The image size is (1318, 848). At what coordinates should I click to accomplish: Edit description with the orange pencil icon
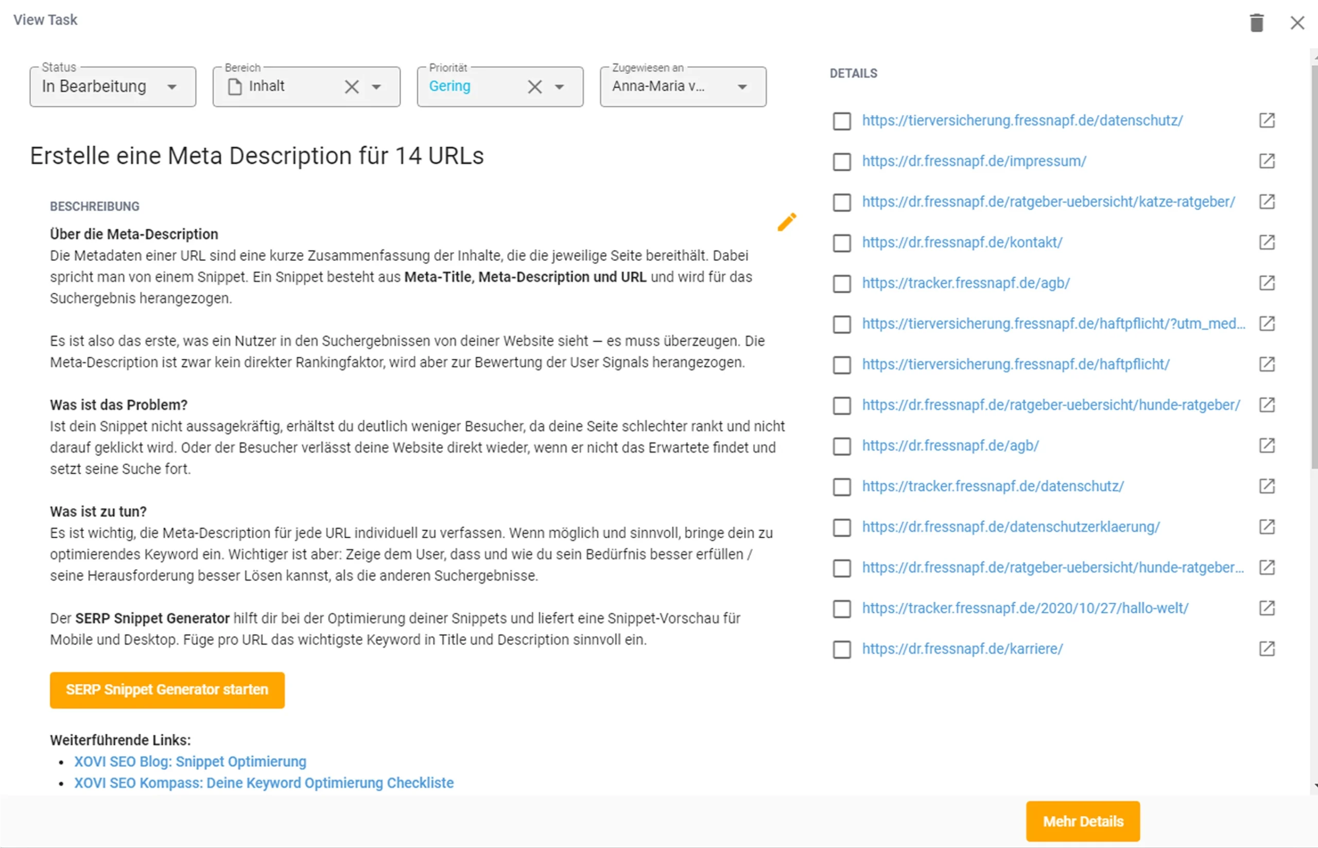click(787, 222)
